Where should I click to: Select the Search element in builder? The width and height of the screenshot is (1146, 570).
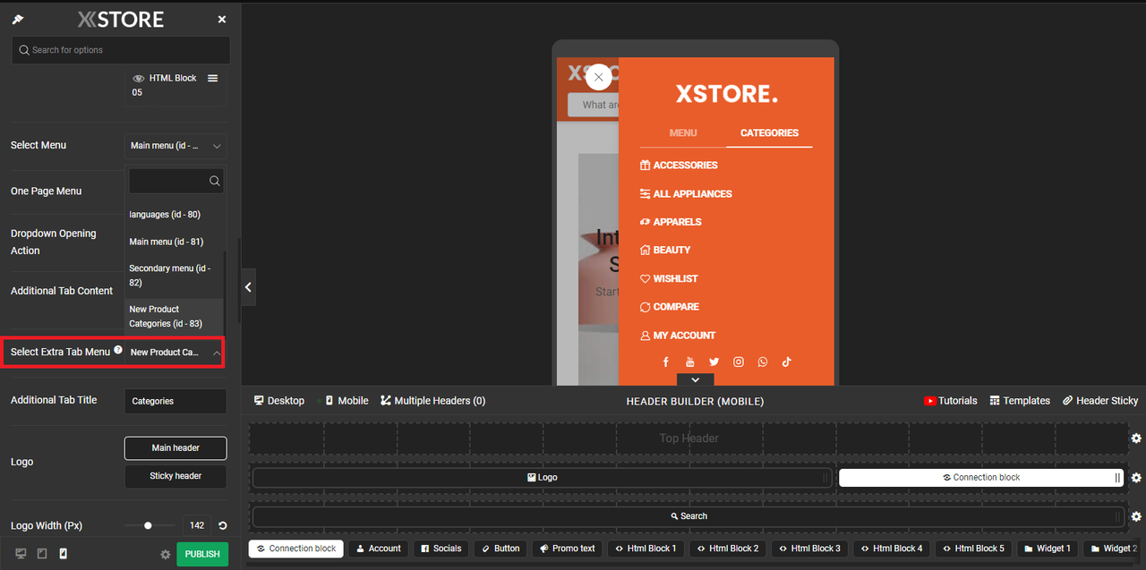(x=688, y=516)
